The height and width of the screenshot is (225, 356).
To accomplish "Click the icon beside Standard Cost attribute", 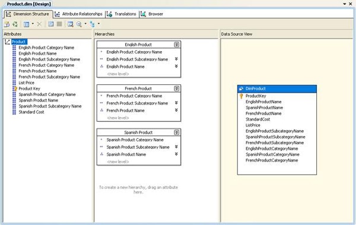I will click(x=14, y=112).
